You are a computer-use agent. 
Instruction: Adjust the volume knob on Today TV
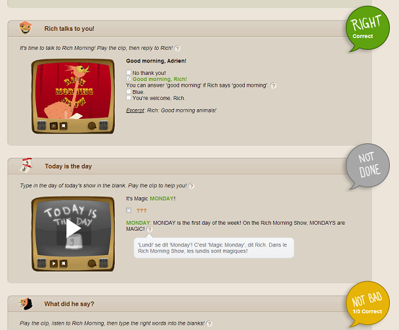(92, 263)
